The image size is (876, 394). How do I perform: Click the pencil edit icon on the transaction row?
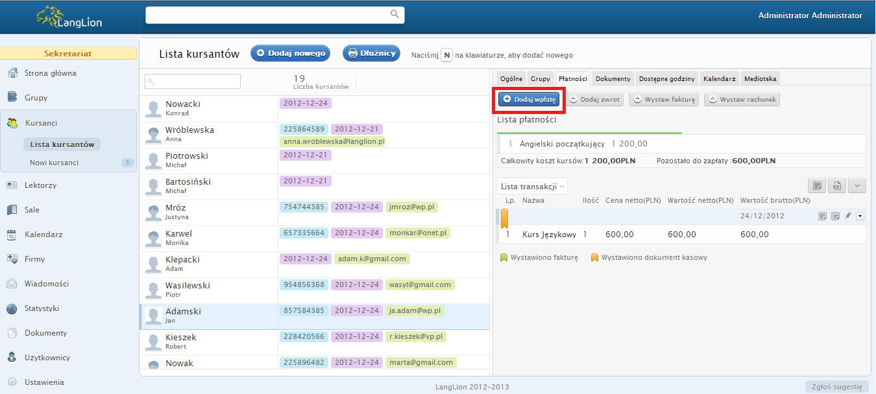(x=847, y=216)
